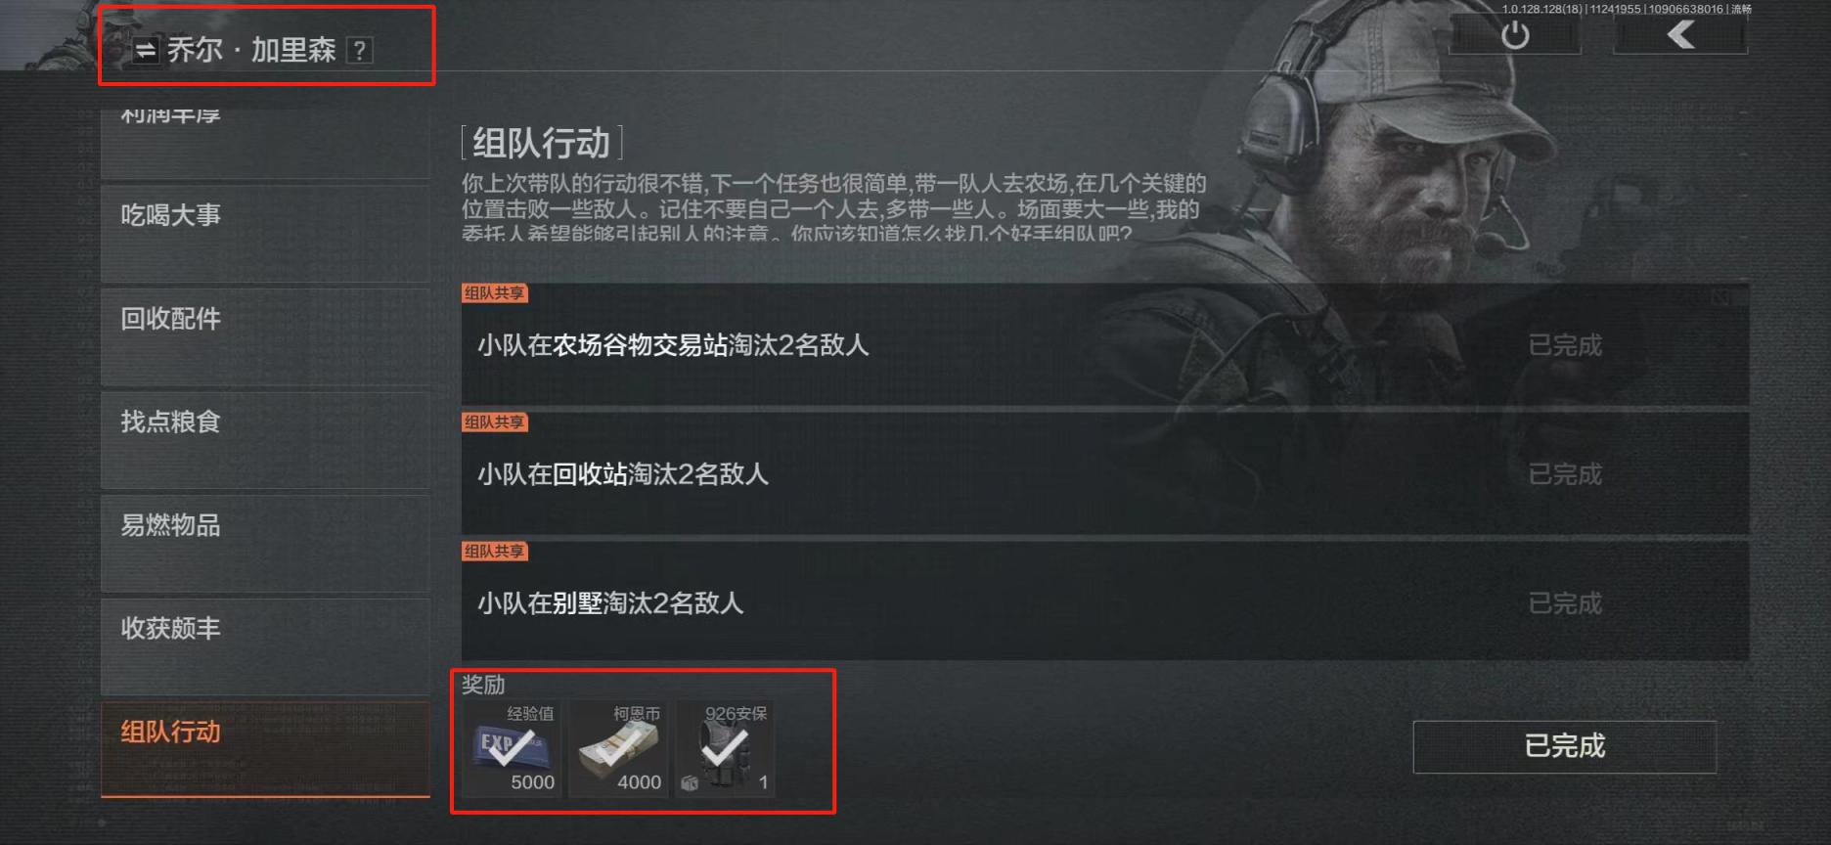Select the 回收配件 quest
Screen dimensions: 1831x845
point(265,336)
